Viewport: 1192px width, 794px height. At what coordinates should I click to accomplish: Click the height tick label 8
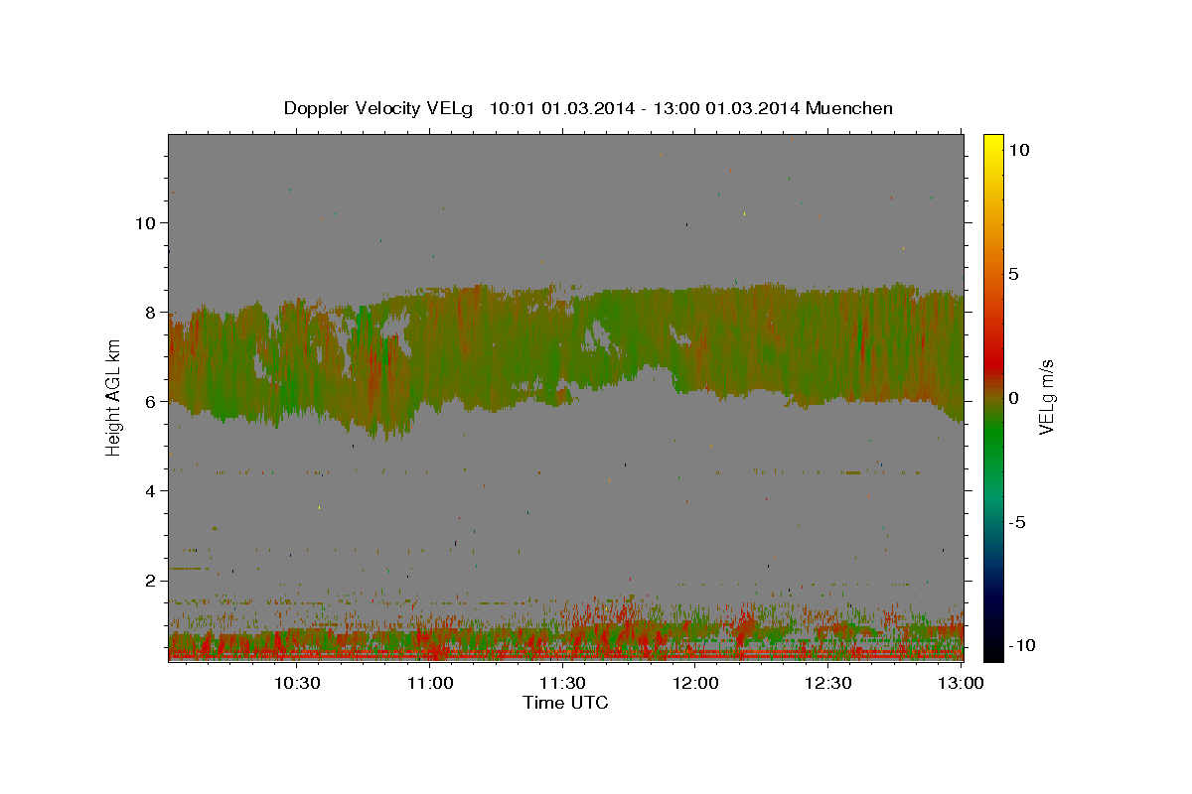[x=150, y=312]
